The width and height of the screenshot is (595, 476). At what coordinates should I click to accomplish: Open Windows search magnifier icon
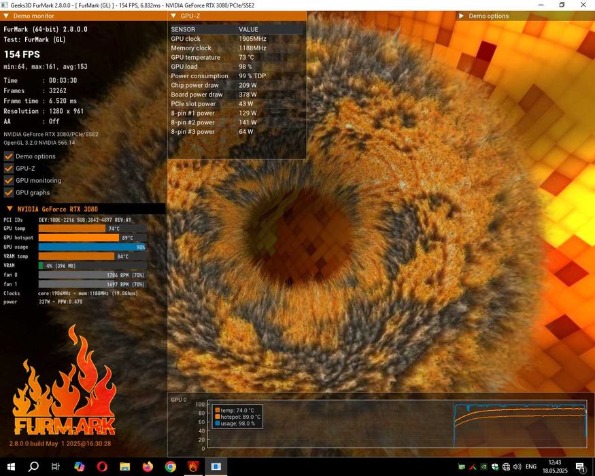[33, 466]
